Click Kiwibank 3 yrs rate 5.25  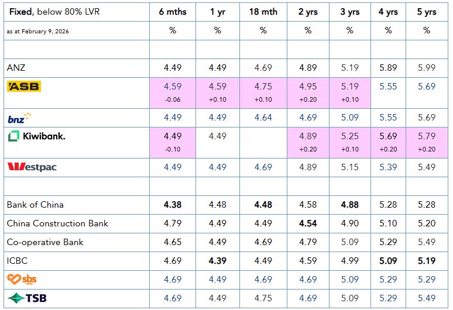tap(350, 136)
